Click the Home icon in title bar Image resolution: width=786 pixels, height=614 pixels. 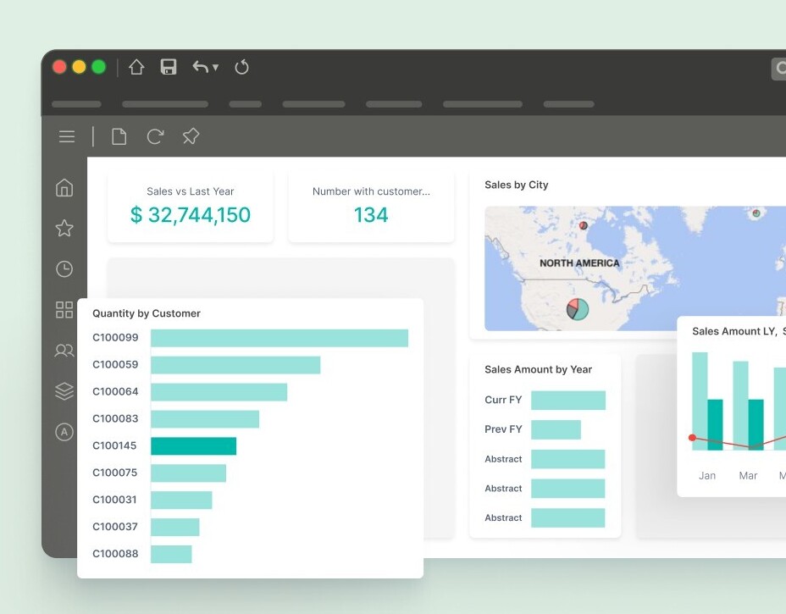click(136, 68)
